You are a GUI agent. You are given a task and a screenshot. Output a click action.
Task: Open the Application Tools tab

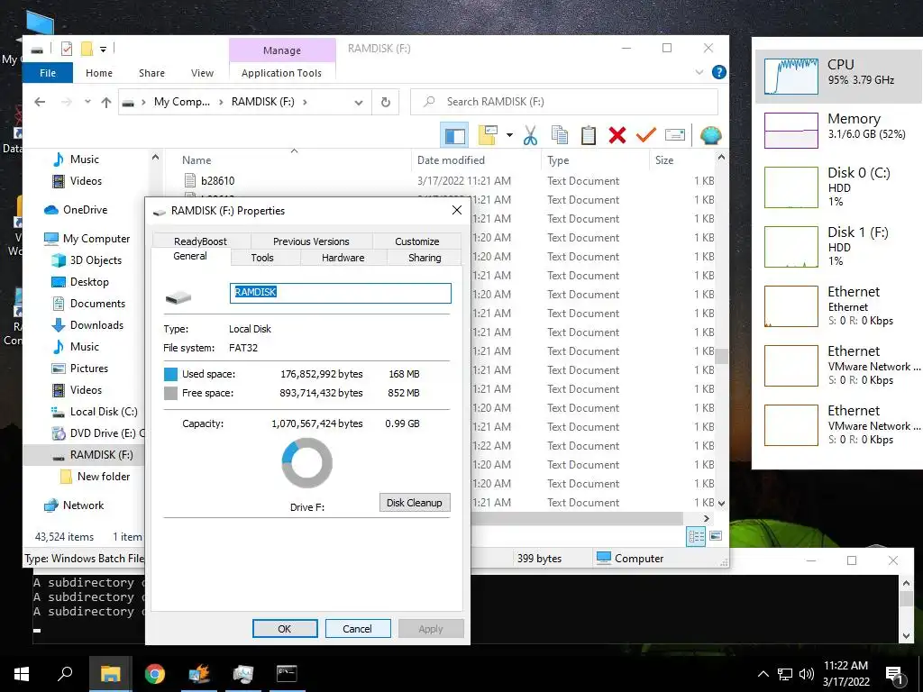[x=281, y=73]
